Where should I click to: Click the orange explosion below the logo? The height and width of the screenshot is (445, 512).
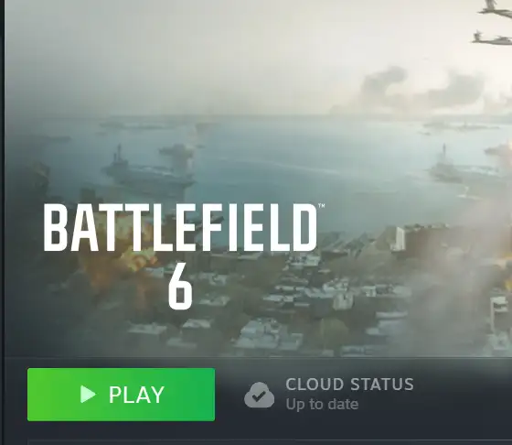[131, 258]
